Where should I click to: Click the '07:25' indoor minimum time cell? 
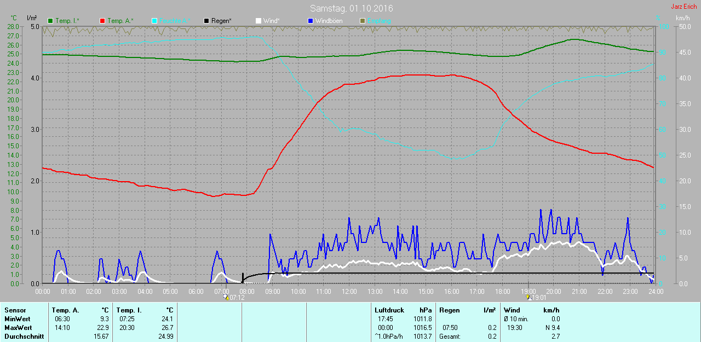(x=127, y=319)
